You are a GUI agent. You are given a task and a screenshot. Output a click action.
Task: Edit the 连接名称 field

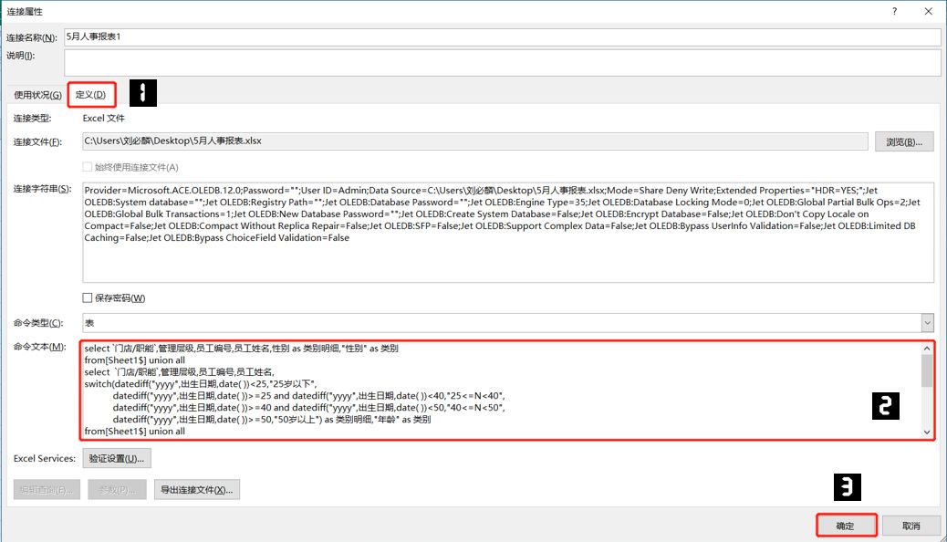[502, 36]
